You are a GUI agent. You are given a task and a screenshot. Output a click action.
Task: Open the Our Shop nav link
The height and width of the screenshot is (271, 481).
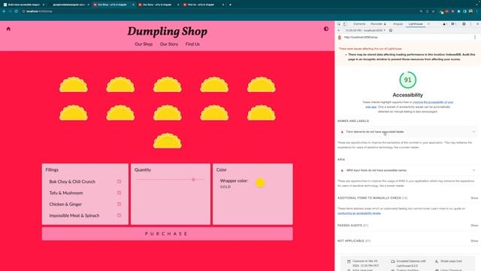[x=144, y=44]
